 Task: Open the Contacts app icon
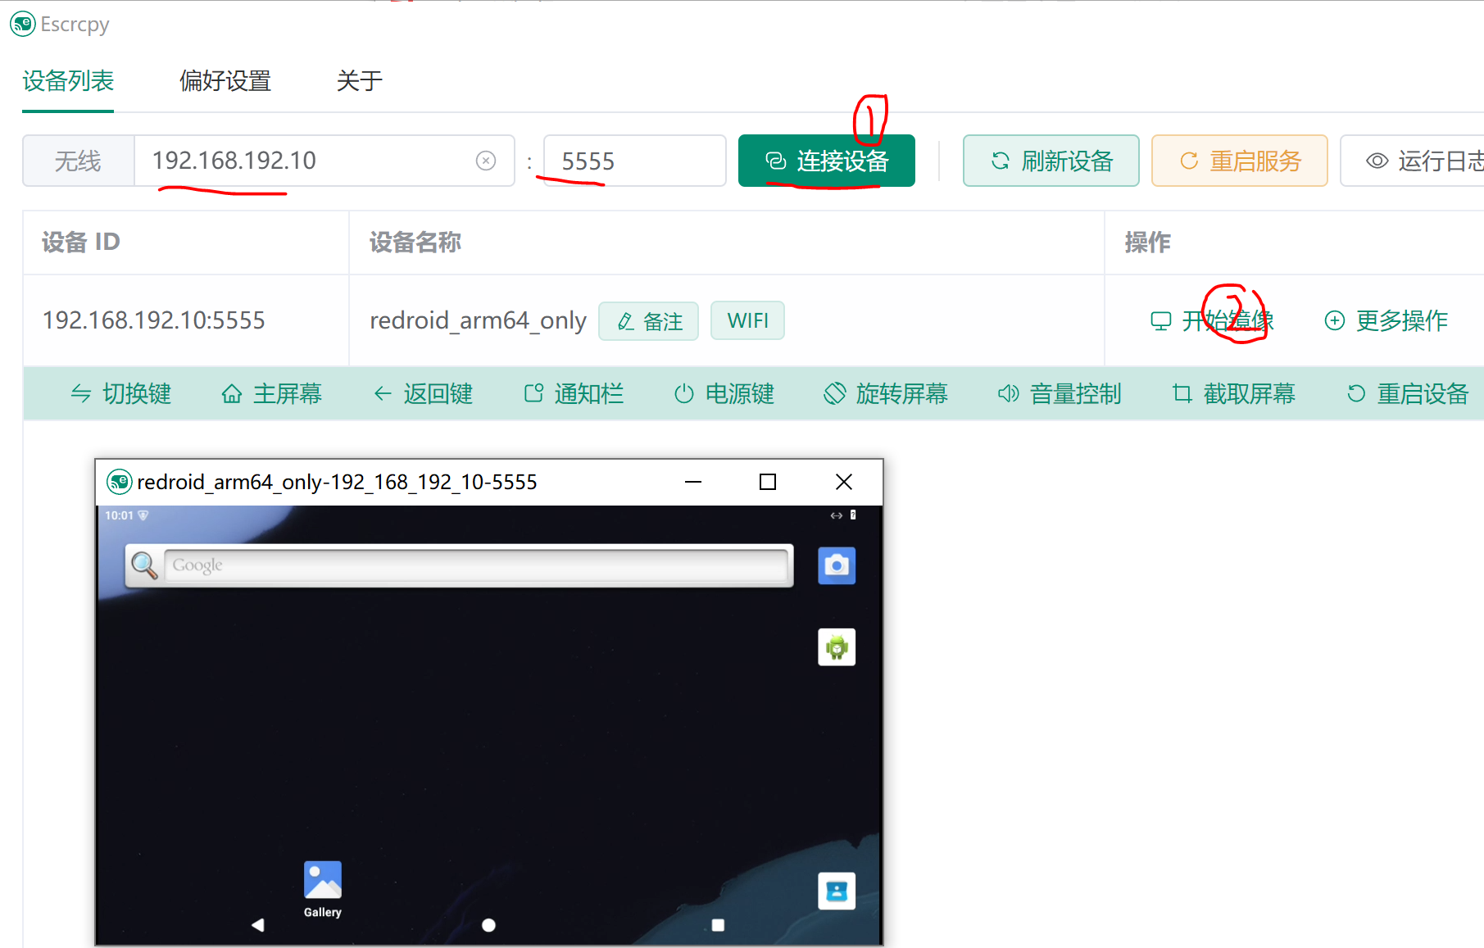(x=837, y=891)
